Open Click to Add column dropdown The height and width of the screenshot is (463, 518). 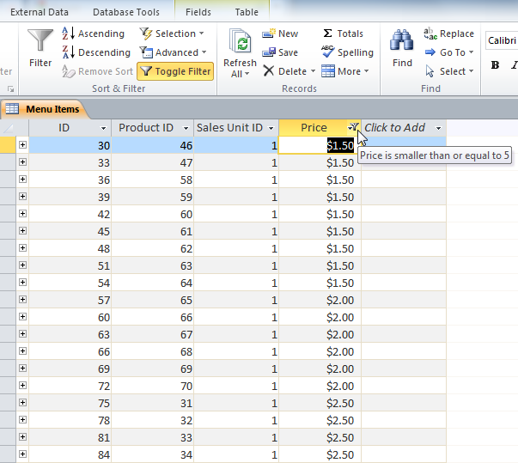pos(438,128)
